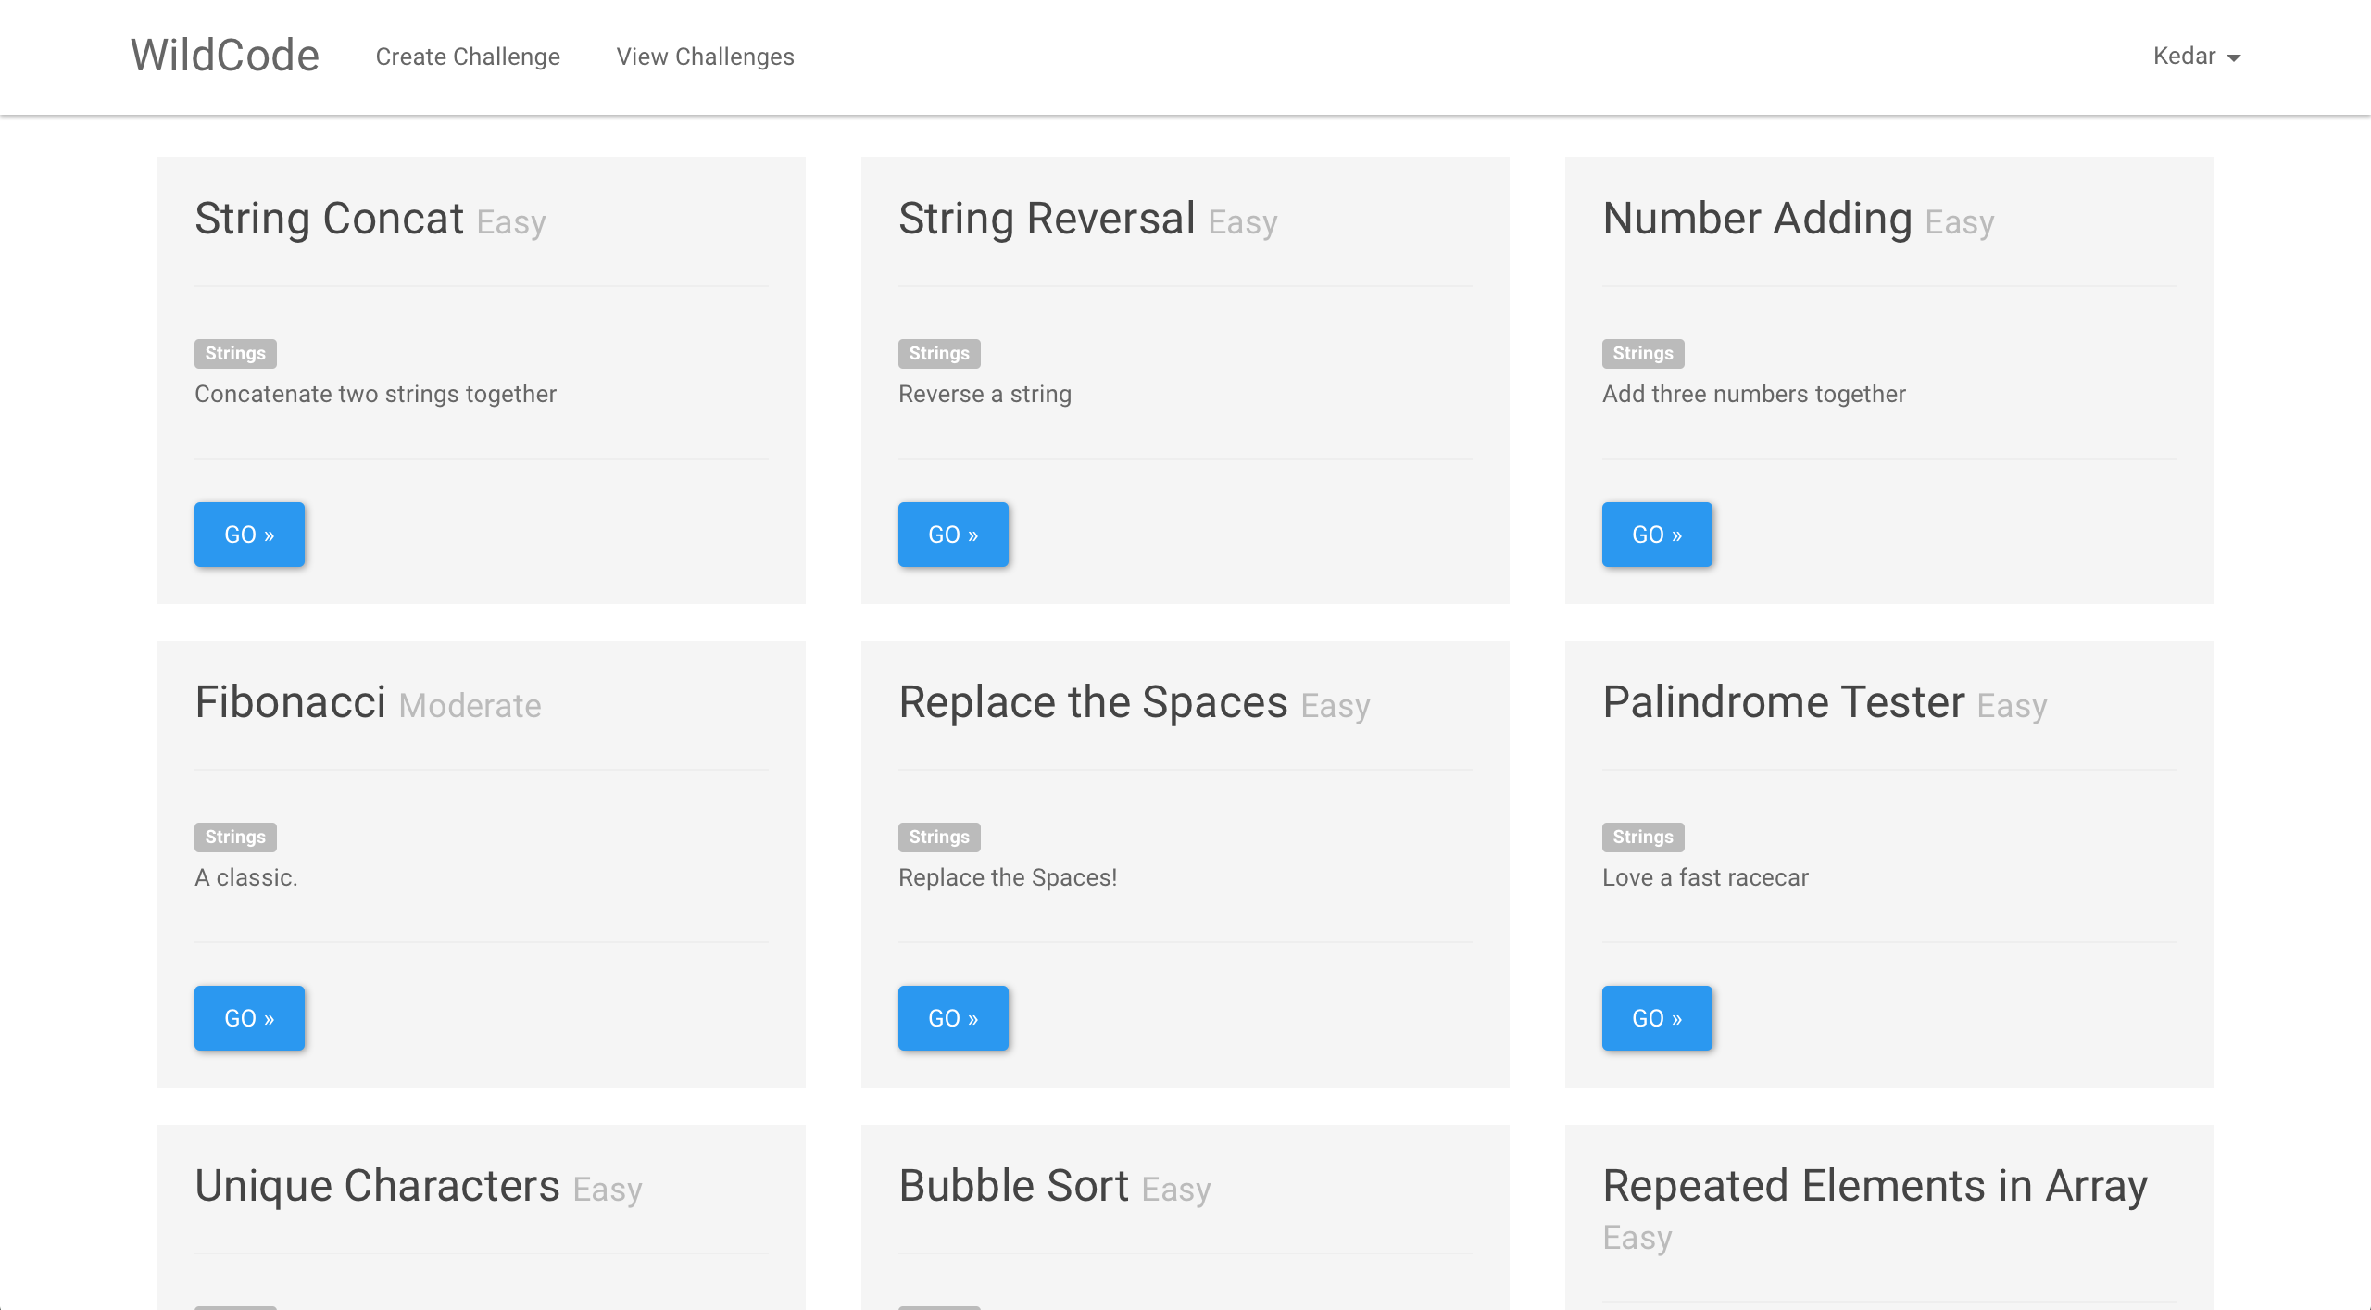
Task: Click Strings tag on Fibonacci card
Action: coord(235,837)
